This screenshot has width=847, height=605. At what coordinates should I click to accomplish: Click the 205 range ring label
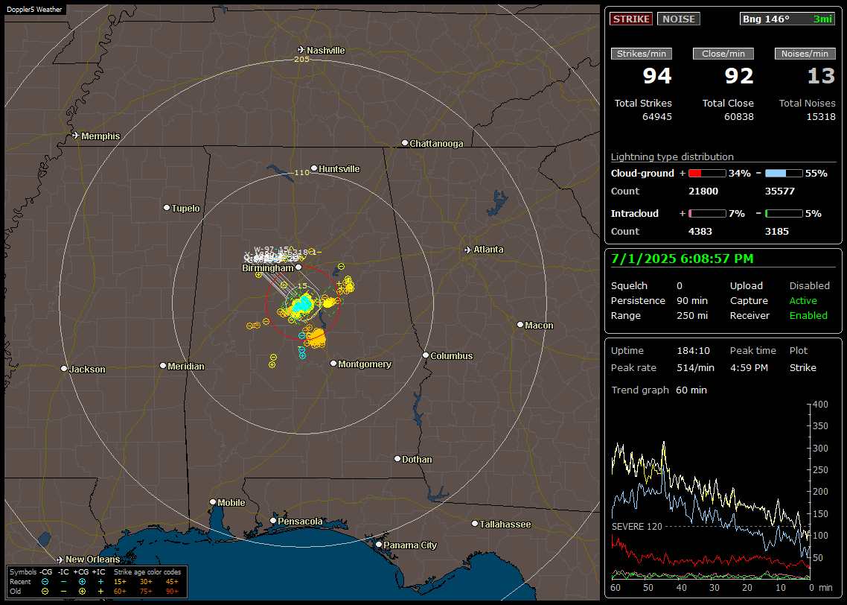tap(301, 60)
